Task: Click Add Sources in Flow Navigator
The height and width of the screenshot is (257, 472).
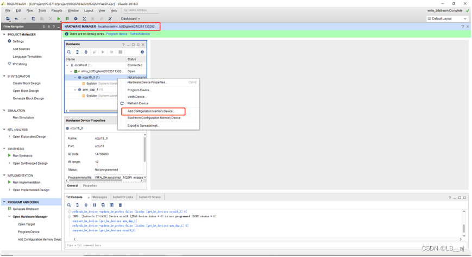Action: point(21,49)
